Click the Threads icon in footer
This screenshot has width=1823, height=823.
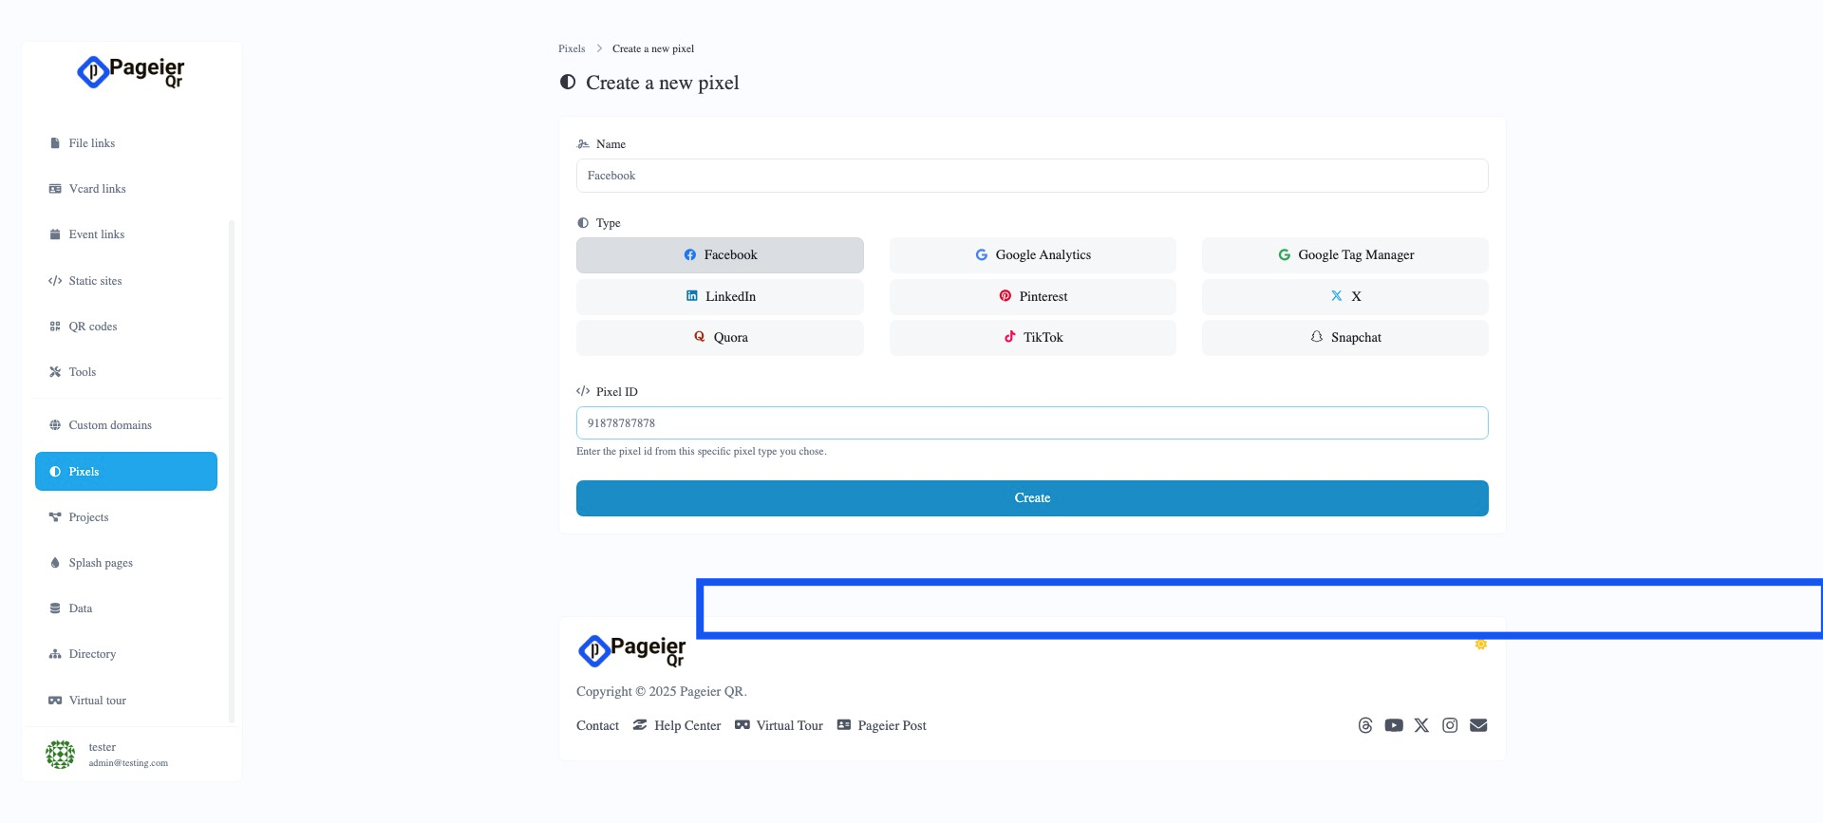[x=1365, y=725]
